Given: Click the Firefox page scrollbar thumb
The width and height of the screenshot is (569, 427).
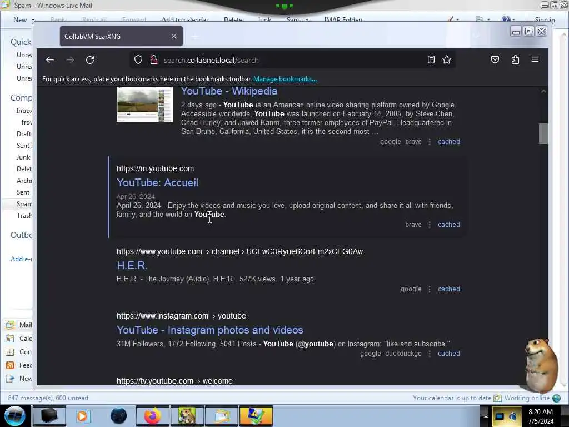Looking at the screenshot, I should 543,133.
